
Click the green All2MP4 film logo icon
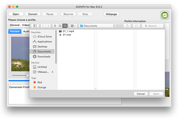165,15
